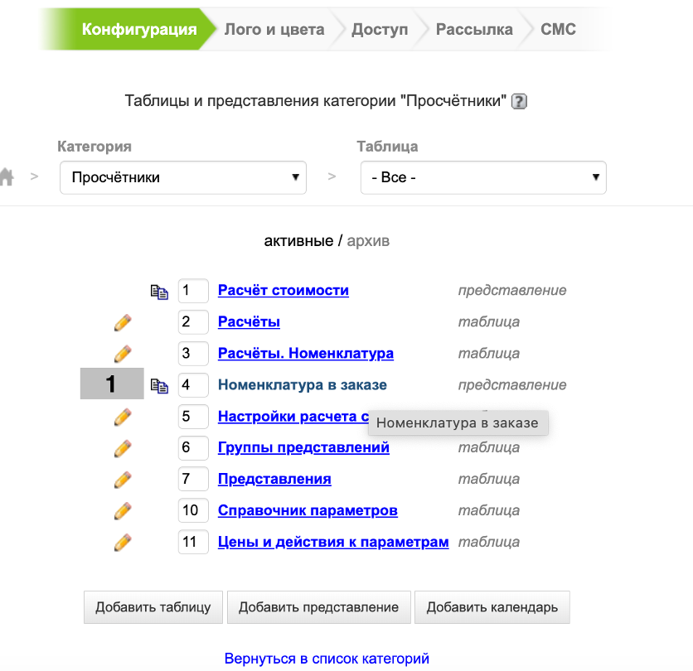This screenshot has width=693, height=671.
Task: Click the pencil icon next to Расчёты
Action: [123, 322]
